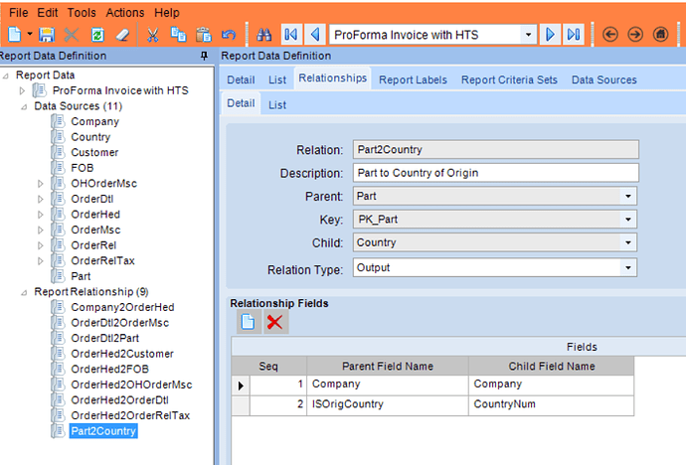Image resolution: width=686 pixels, height=465 pixels.
Task: Click the Clear eraser toolbar icon
Action: pyautogui.click(x=122, y=34)
